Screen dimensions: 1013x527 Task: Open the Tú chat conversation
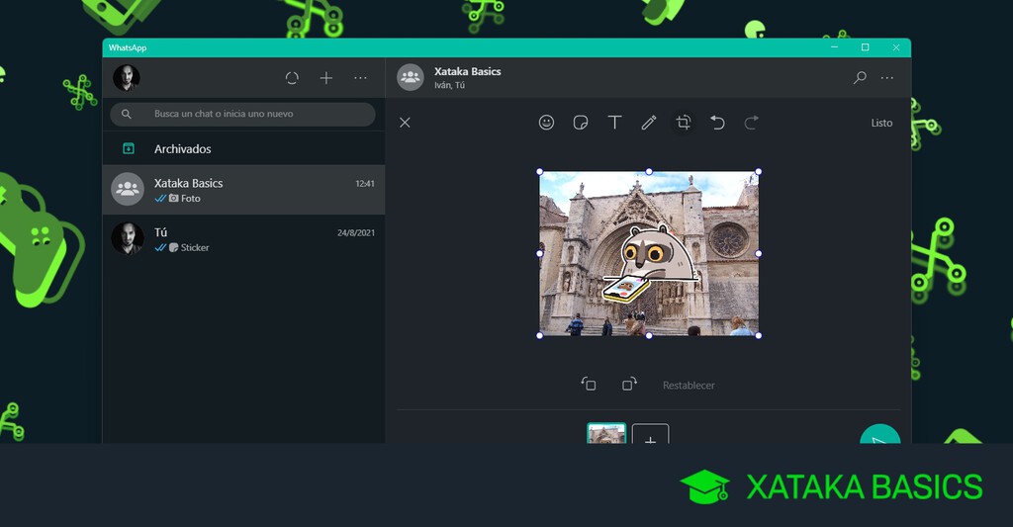[x=243, y=239]
